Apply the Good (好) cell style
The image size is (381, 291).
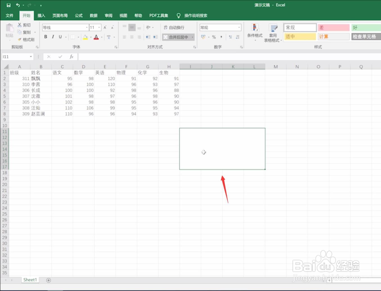(366, 28)
